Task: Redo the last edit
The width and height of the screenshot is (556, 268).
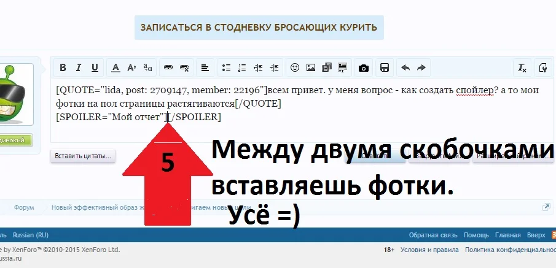Action: point(421,67)
